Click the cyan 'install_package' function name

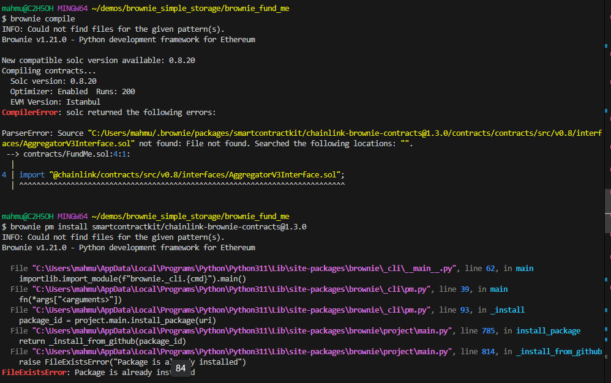pyautogui.click(x=549, y=331)
